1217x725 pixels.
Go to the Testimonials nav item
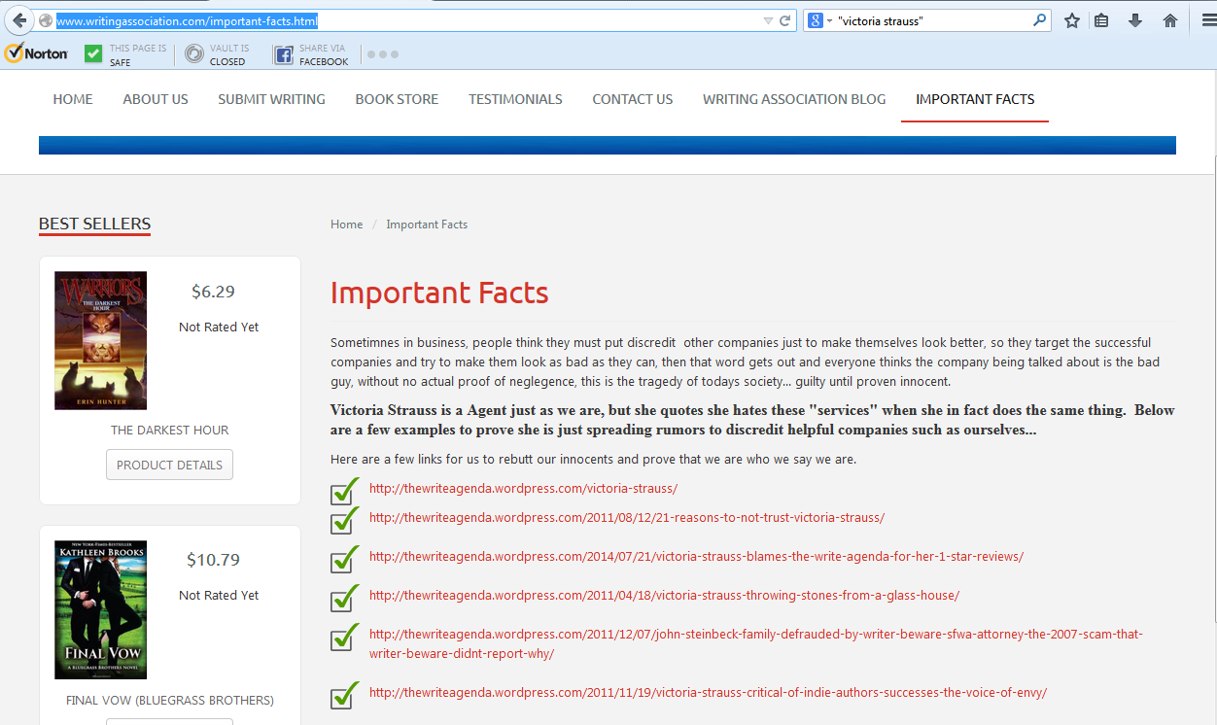pyautogui.click(x=515, y=99)
